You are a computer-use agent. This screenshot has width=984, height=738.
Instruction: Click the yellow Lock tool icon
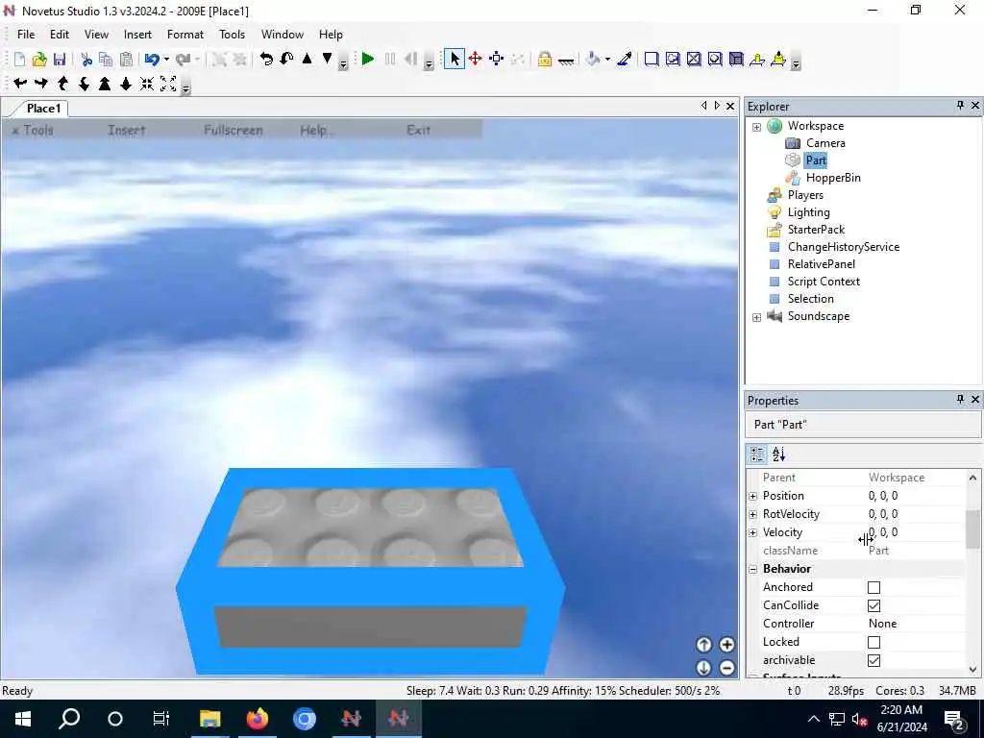(x=544, y=59)
